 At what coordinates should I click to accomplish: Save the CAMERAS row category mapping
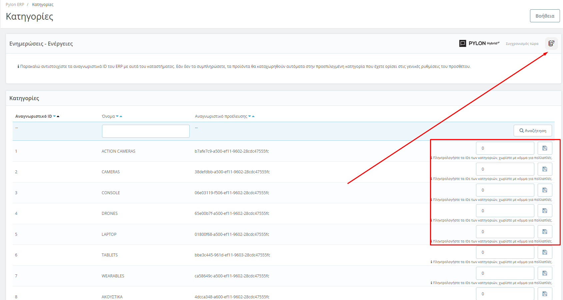(545, 169)
